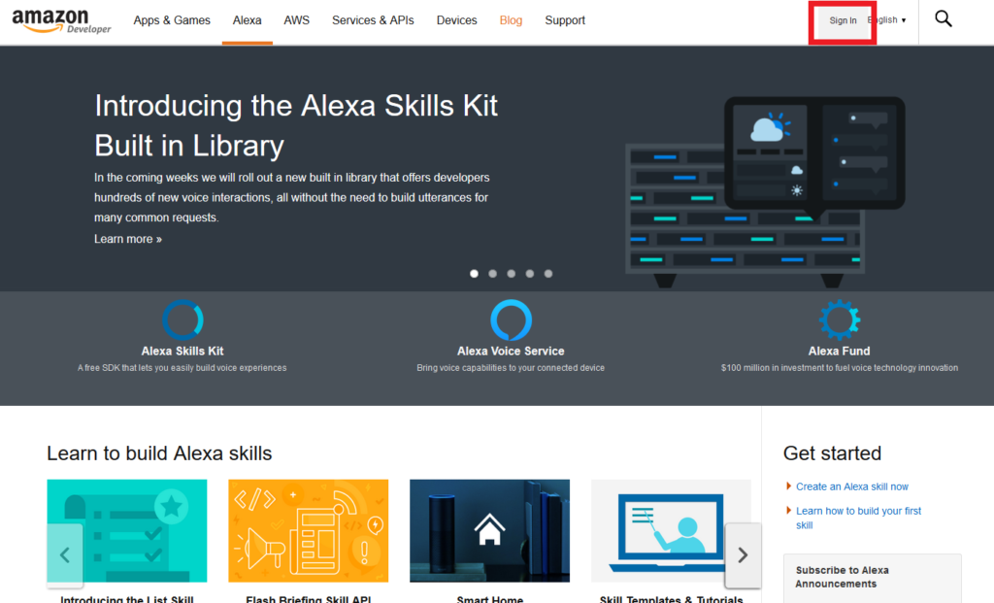Select Create an Alexa skill now
994x603 pixels.
[x=851, y=486]
